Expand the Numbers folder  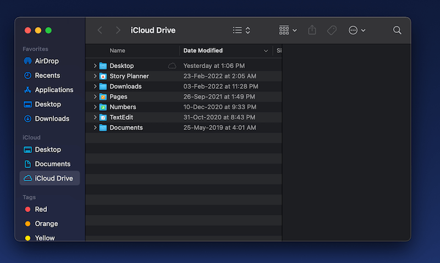95,107
